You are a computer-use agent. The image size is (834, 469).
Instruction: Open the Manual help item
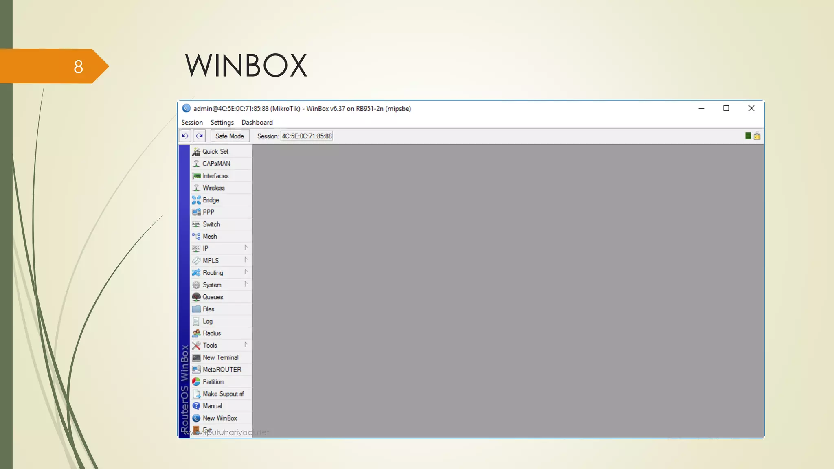click(x=221, y=406)
